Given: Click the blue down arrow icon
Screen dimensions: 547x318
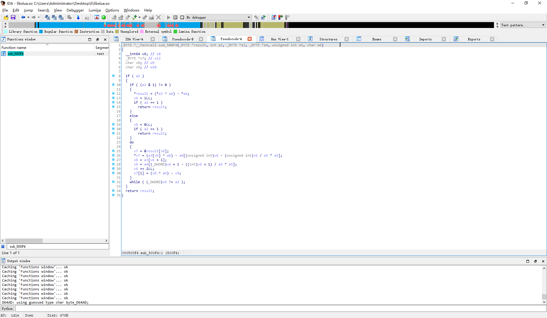Looking at the screenshot, I should coord(78,17).
